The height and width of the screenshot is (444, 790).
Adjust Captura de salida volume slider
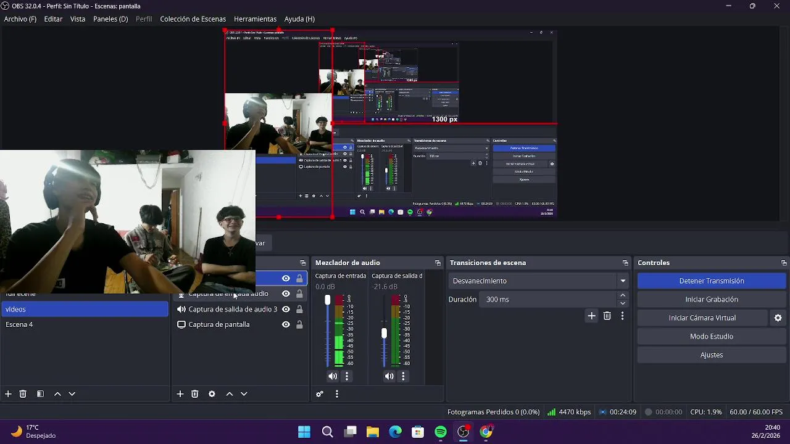point(384,333)
